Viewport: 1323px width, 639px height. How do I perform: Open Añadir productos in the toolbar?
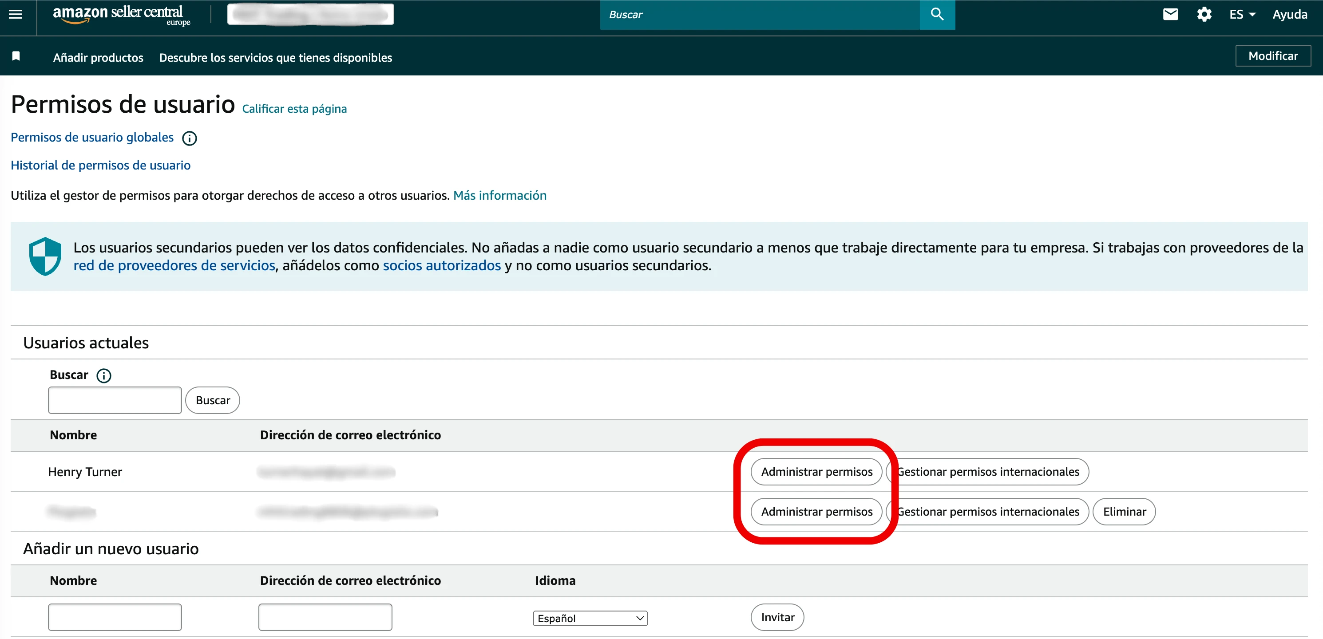coord(98,58)
